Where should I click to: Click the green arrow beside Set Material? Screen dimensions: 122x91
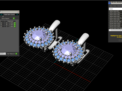point(16,54)
